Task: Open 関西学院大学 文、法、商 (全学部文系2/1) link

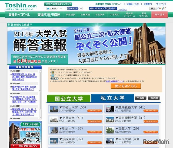Action: (x=24, y=112)
